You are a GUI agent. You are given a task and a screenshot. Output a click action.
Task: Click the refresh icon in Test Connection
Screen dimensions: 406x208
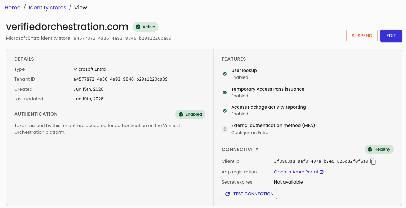pos(227,194)
